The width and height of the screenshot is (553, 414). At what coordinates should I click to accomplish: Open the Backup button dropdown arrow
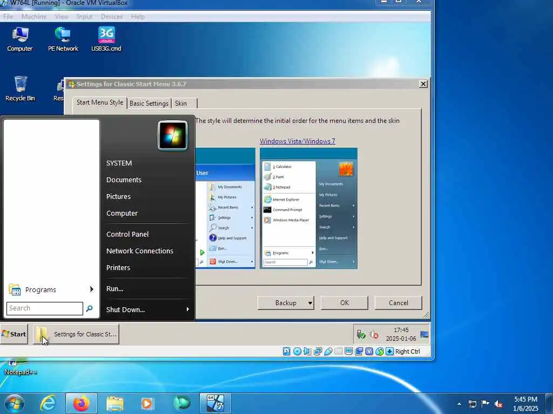tap(310, 303)
